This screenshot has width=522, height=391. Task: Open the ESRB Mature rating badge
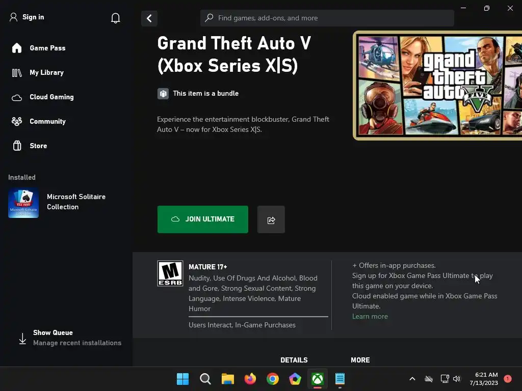tap(170, 273)
